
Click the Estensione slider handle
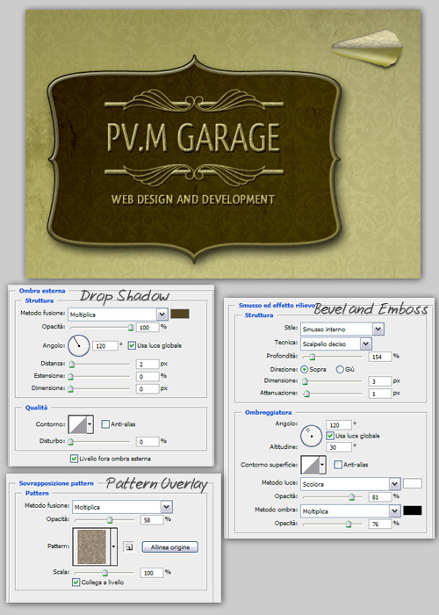[x=70, y=377]
